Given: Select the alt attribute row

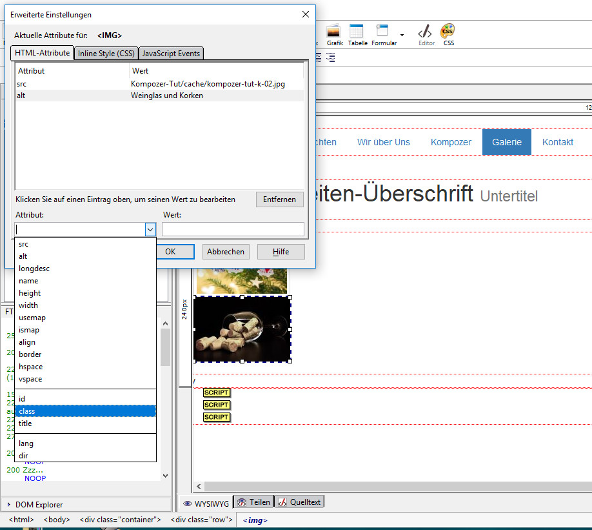Looking at the screenshot, I should [x=159, y=96].
